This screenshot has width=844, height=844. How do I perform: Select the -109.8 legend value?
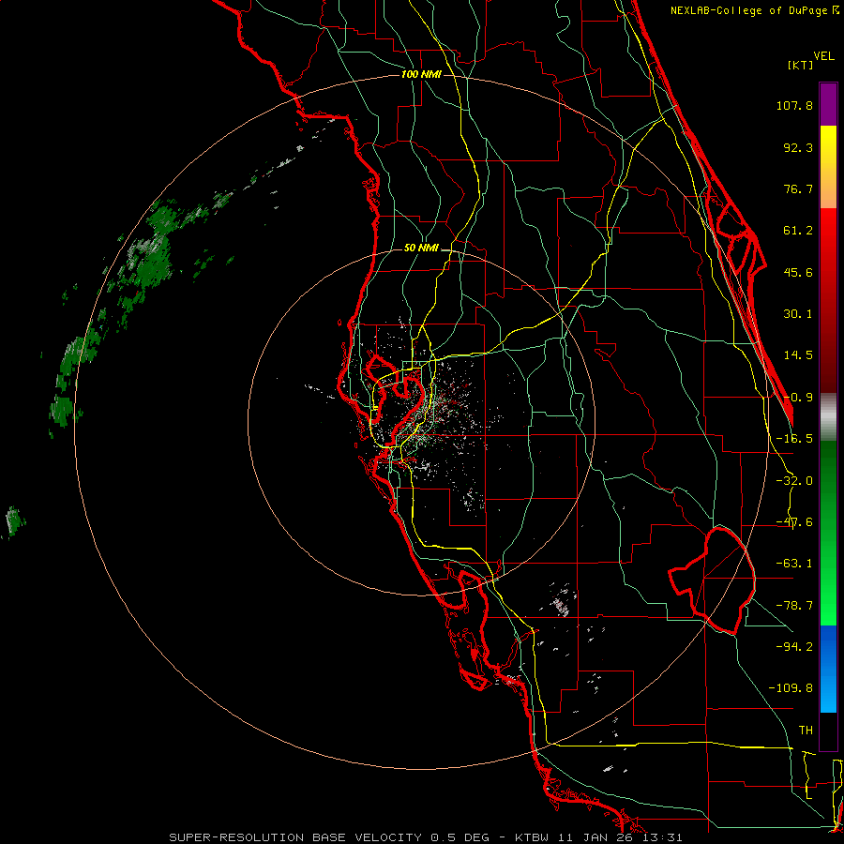(x=791, y=688)
